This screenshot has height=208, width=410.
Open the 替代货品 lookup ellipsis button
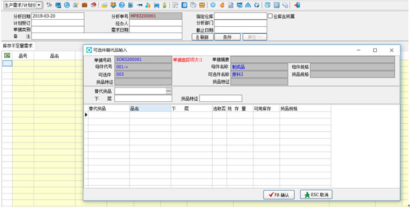coord(169,91)
